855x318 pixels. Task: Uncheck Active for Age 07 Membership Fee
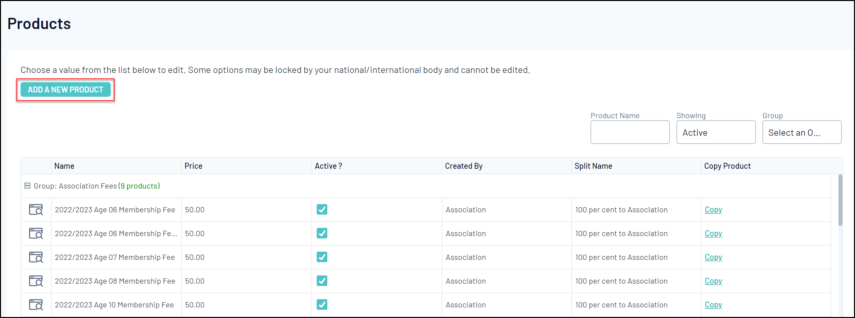(x=322, y=257)
